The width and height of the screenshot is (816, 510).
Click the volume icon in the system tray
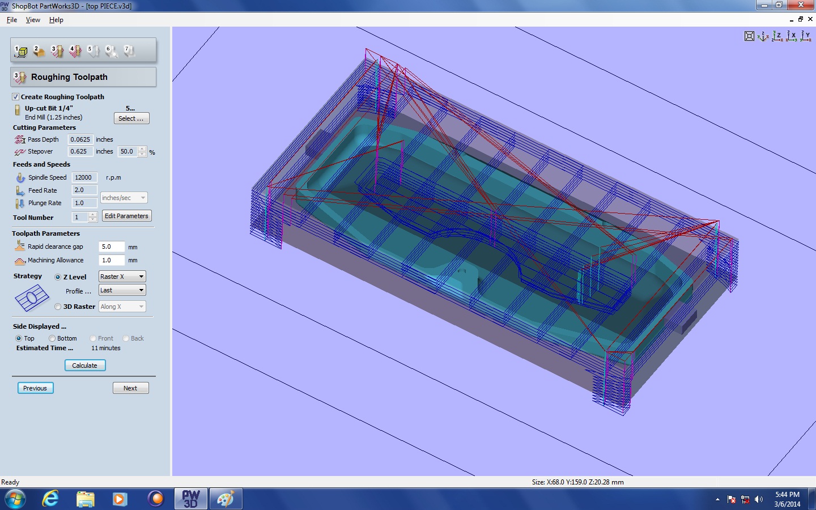point(759,499)
